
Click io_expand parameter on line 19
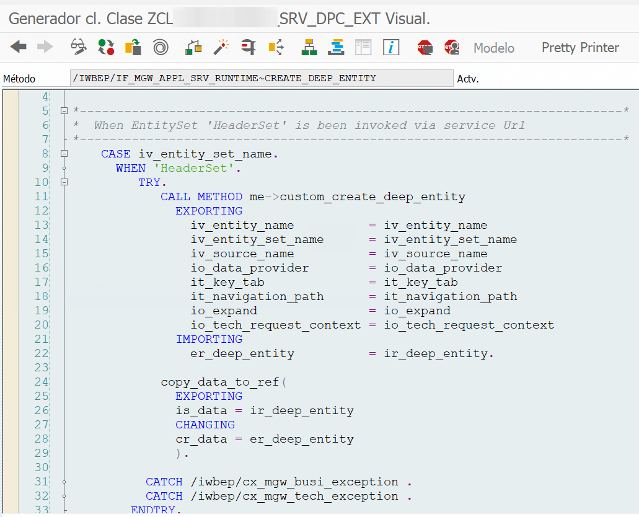pyautogui.click(x=224, y=311)
